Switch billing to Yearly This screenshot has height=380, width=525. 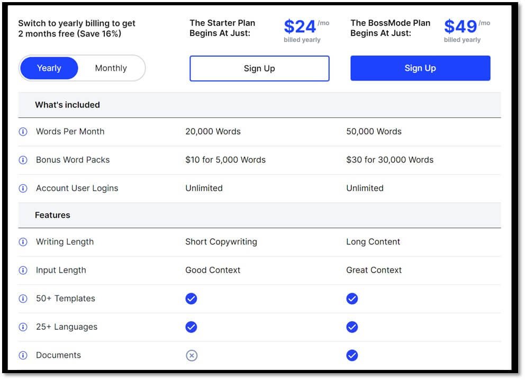coord(49,68)
